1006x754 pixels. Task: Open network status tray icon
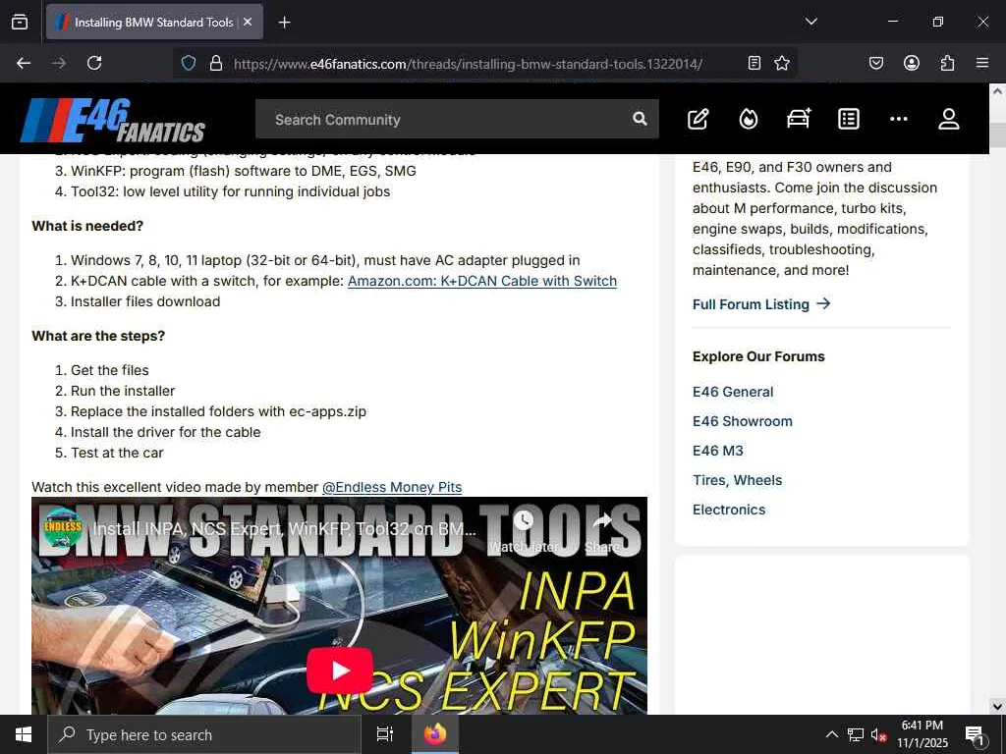tap(856, 734)
